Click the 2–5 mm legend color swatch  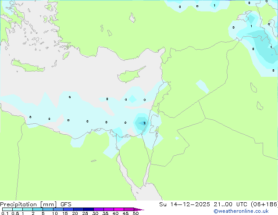coord(38,209)
